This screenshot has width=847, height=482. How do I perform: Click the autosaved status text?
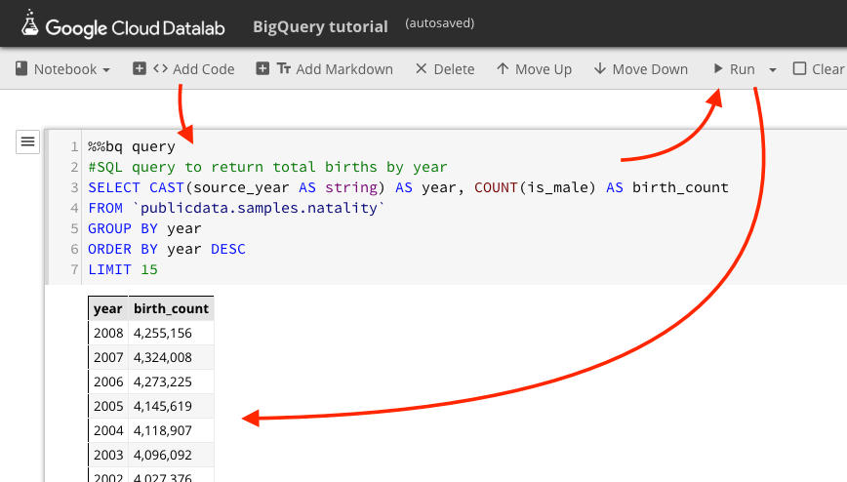[x=440, y=23]
